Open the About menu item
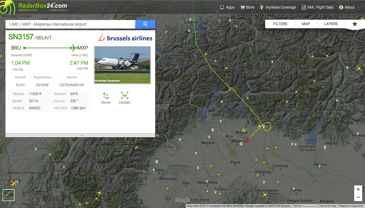This screenshot has height=208, width=365. pyautogui.click(x=347, y=7)
